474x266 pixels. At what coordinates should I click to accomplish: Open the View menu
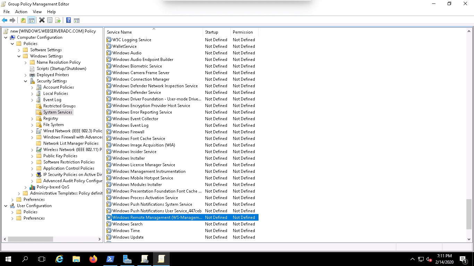37,12
